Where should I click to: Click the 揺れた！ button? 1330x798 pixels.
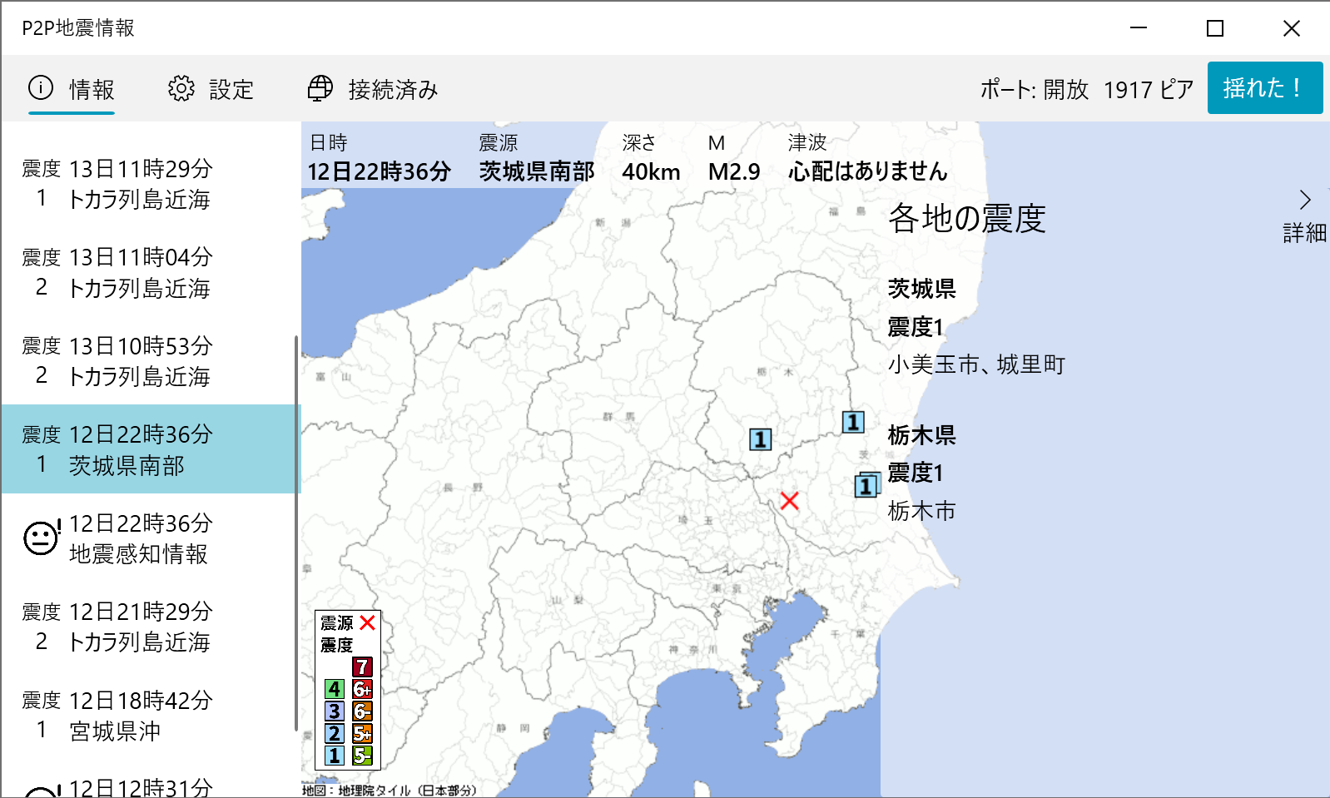point(1265,87)
